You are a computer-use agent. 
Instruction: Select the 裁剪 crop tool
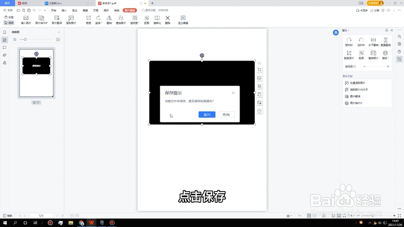[x=88, y=20]
